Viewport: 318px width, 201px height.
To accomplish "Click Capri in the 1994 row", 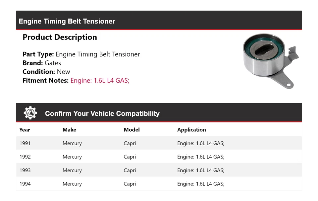I will coord(130,184).
